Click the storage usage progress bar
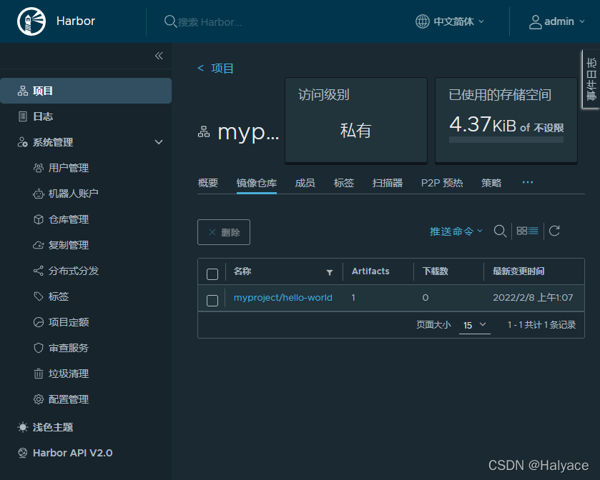This screenshot has height=480, width=600. [x=506, y=140]
